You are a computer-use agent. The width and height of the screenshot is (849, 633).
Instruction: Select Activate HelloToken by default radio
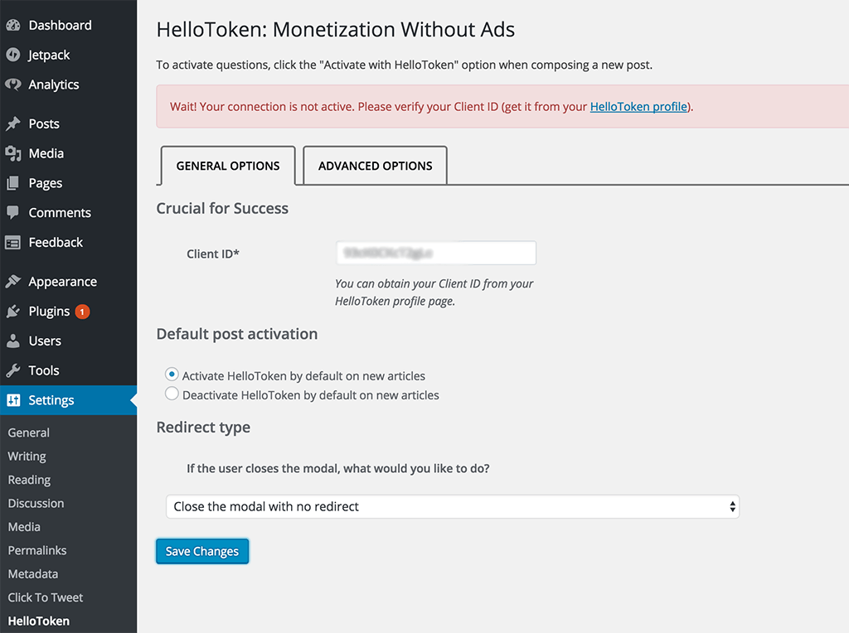(x=172, y=374)
